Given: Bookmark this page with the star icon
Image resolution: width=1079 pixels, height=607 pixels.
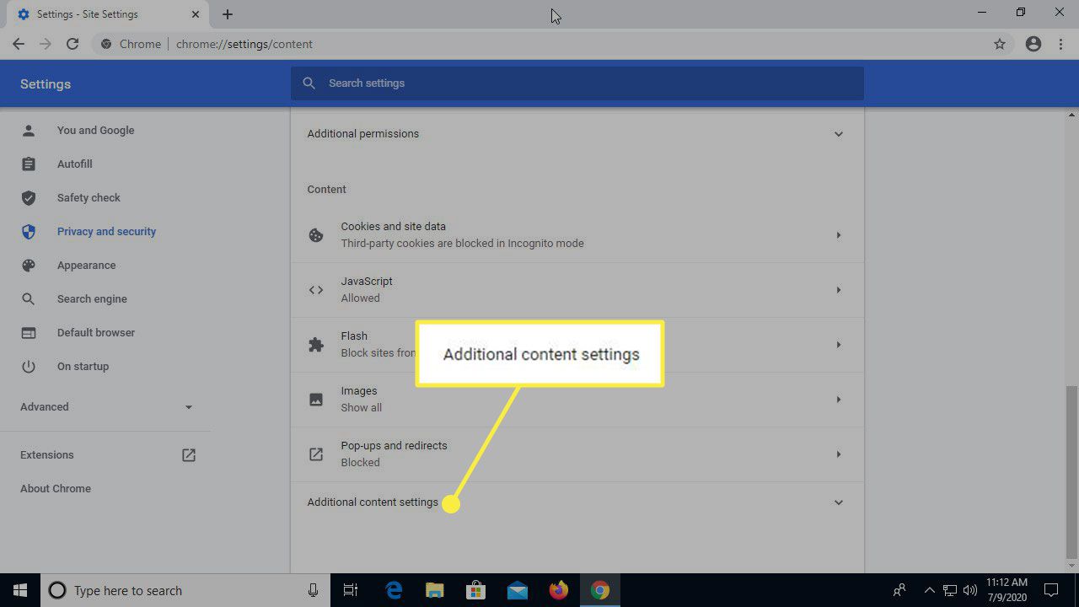Looking at the screenshot, I should (1000, 44).
